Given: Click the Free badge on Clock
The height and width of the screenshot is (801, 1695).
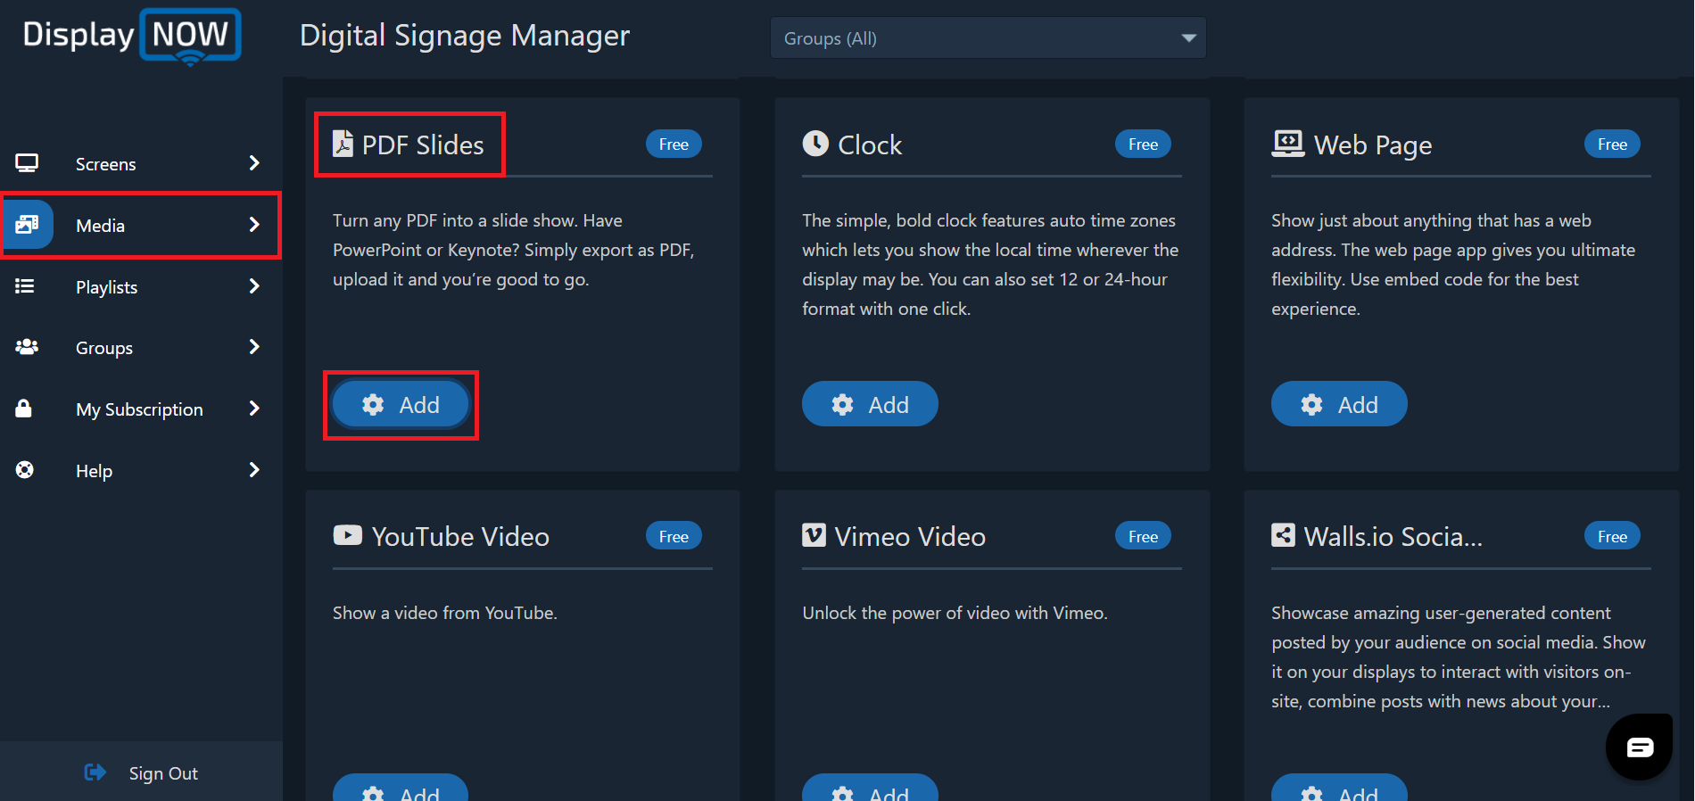Looking at the screenshot, I should coord(1143,144).
